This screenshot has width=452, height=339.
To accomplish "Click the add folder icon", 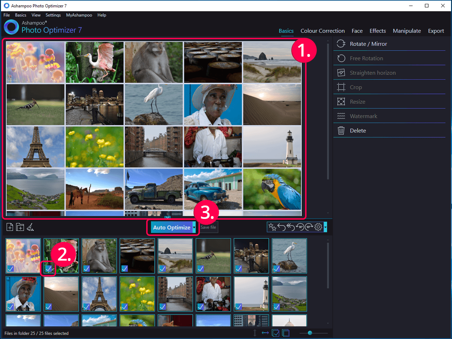I will [20, 227].
